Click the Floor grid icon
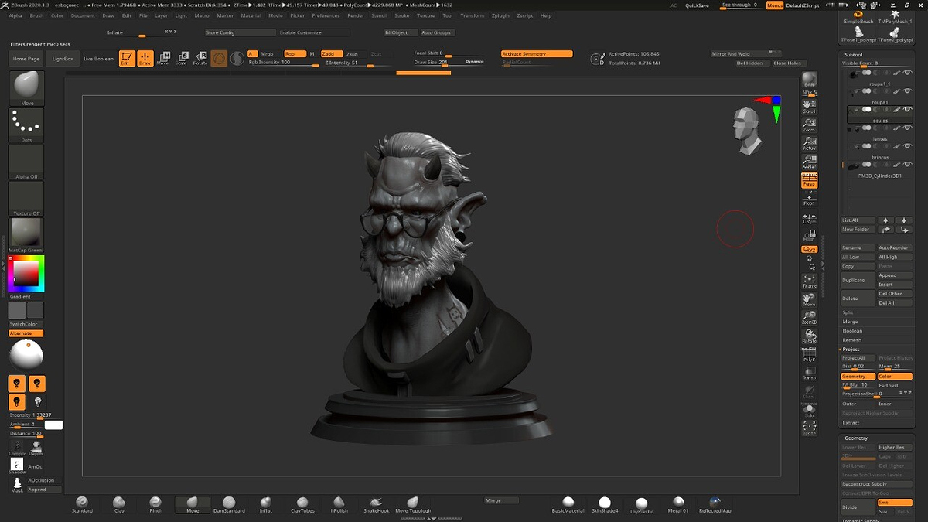Viewport: 928px width, 522px height. pyautogui.click(x=809, y=200)
